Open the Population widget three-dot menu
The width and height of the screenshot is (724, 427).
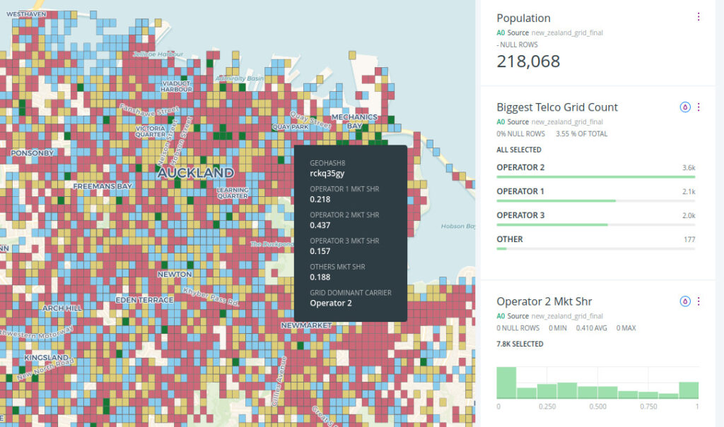[x=698, y=17]
